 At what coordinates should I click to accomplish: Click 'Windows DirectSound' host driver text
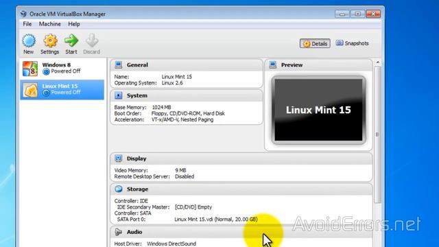pyautogui.click(x=171, y=244)
